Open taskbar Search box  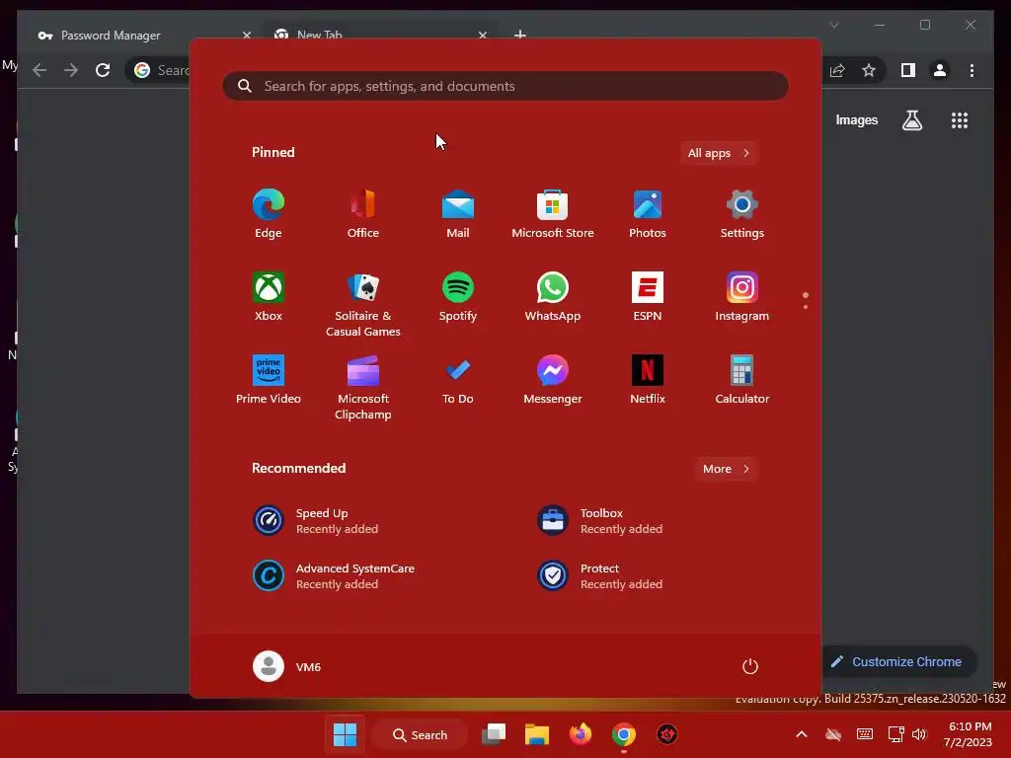point(420,734)
